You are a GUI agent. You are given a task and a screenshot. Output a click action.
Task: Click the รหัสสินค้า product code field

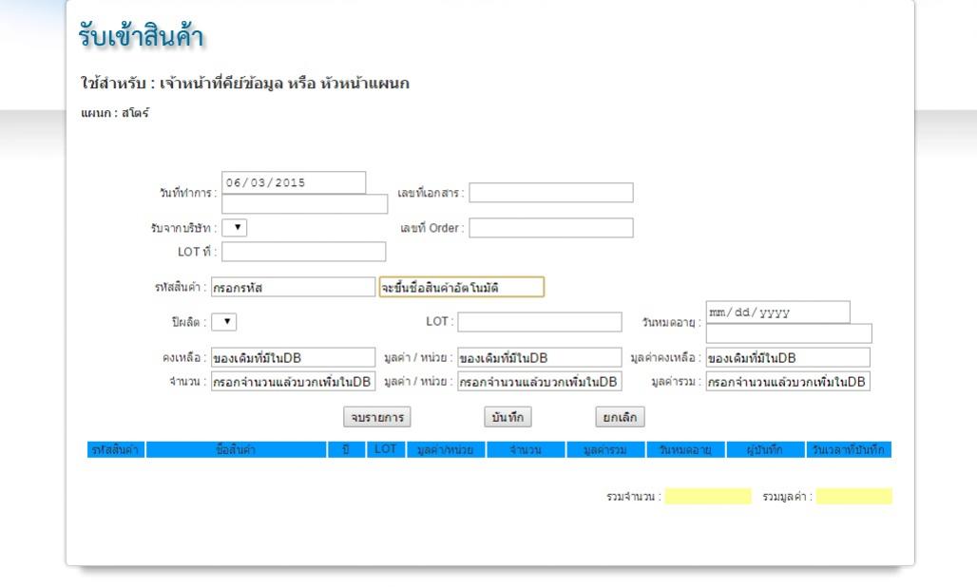coord(293,287)
